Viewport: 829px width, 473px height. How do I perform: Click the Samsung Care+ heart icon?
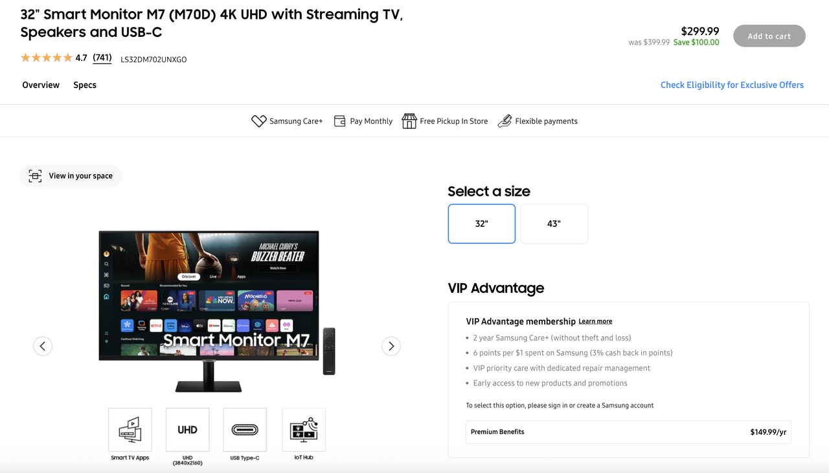258,121
